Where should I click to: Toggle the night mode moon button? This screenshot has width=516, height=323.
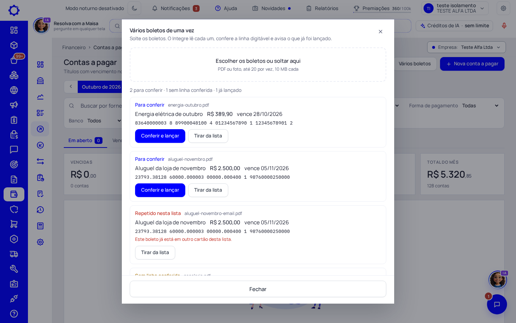134,8
